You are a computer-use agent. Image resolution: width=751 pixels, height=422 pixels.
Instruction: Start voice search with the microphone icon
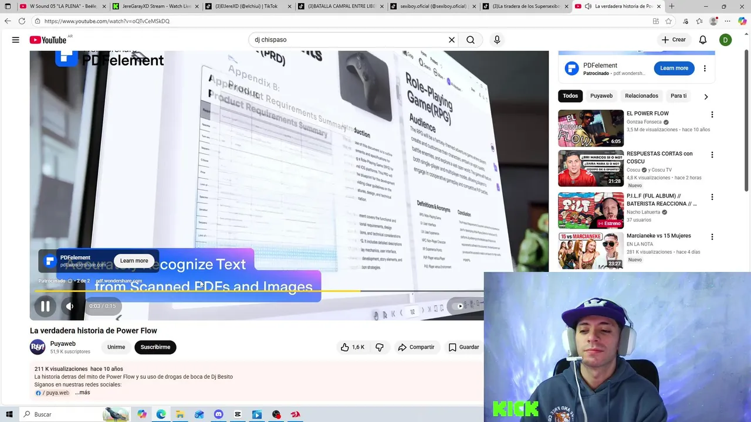click(497, 40)
